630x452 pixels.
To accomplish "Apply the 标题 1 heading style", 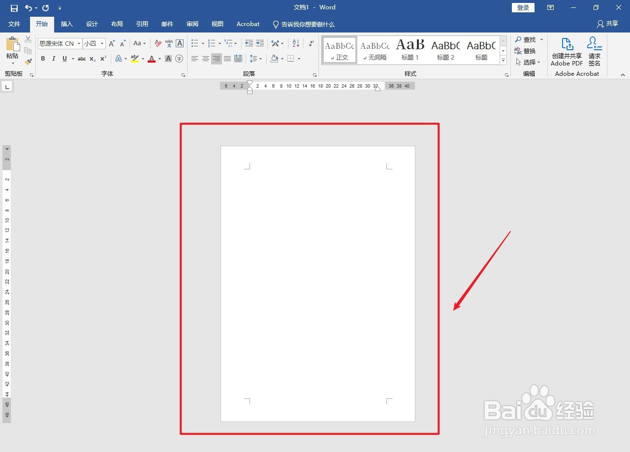I will [410, 50].
